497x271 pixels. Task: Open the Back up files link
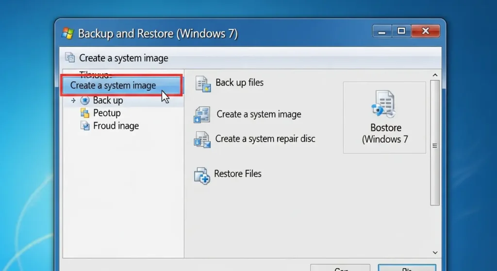pos(239,82)
